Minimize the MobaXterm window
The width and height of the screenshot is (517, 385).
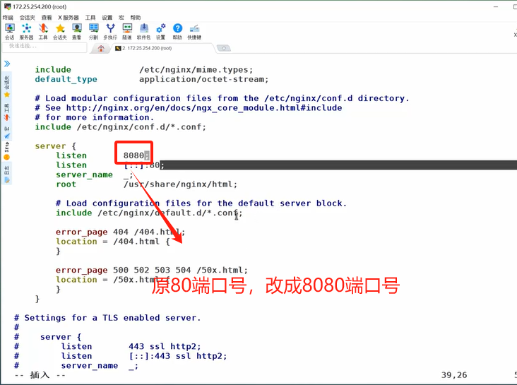496,6
